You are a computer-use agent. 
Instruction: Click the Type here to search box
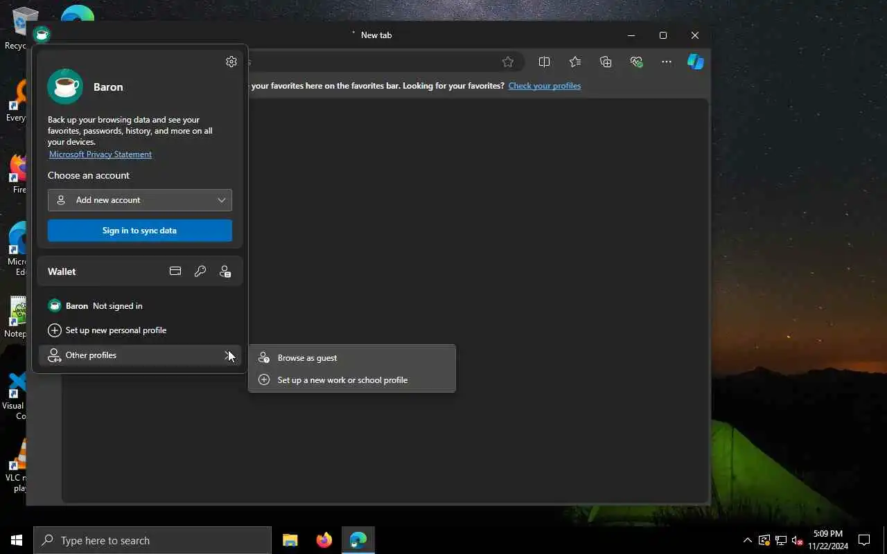pos(152,540)
